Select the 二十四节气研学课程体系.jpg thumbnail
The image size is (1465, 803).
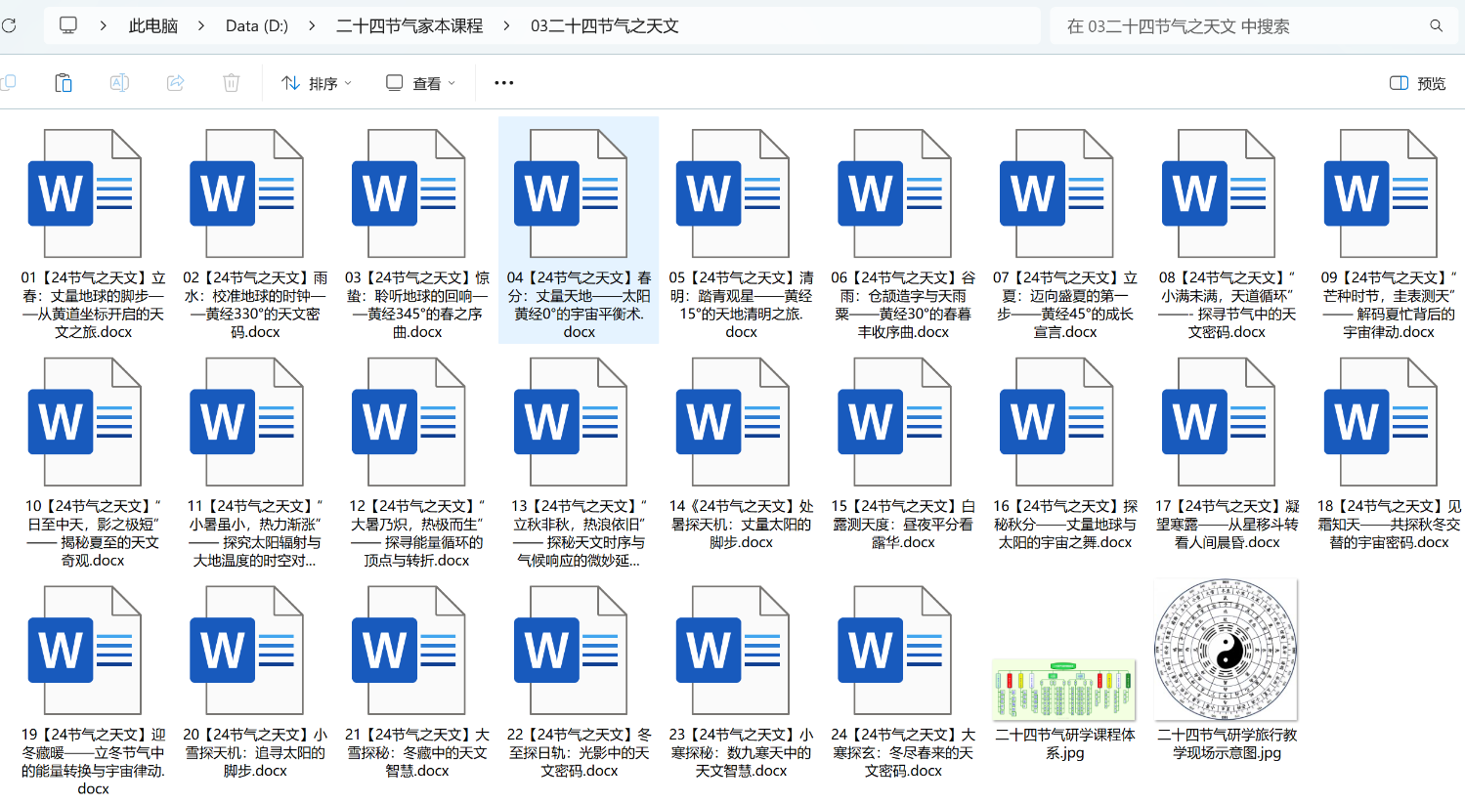1064,690
